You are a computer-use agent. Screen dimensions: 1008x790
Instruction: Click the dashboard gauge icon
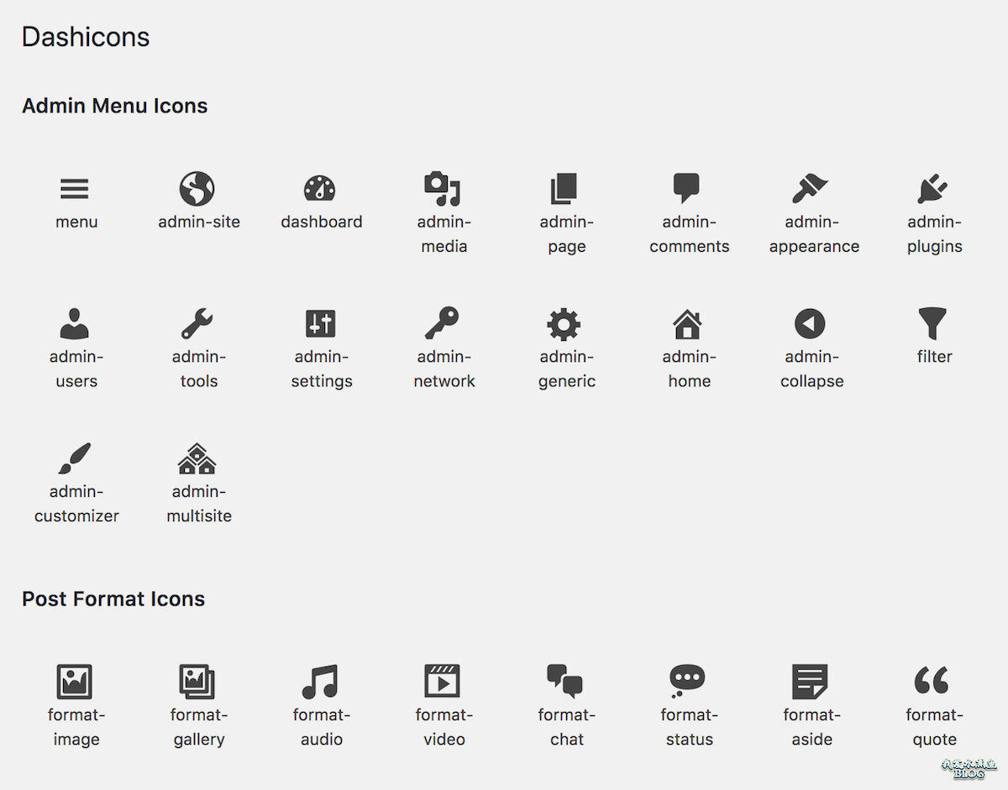[x=320, y=189]
